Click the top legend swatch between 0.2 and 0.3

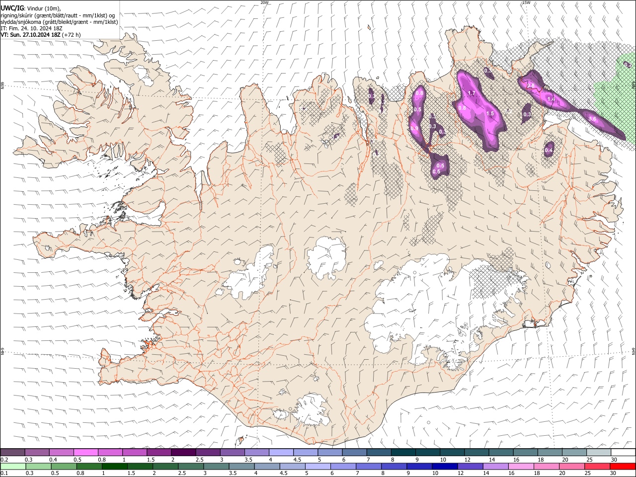(12, 453)
